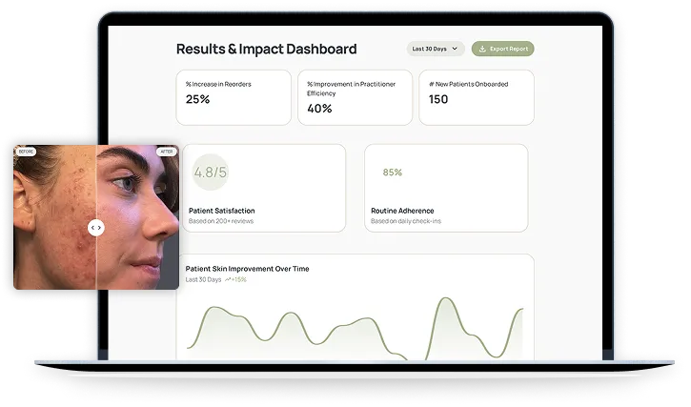The height and width of the screenshot is (407, 691).
Task: Click the download icon in Export Report
Action: [482, 49]
